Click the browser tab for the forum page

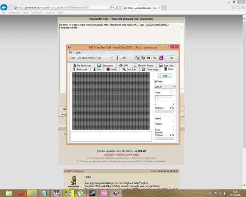tap(142, 8)
